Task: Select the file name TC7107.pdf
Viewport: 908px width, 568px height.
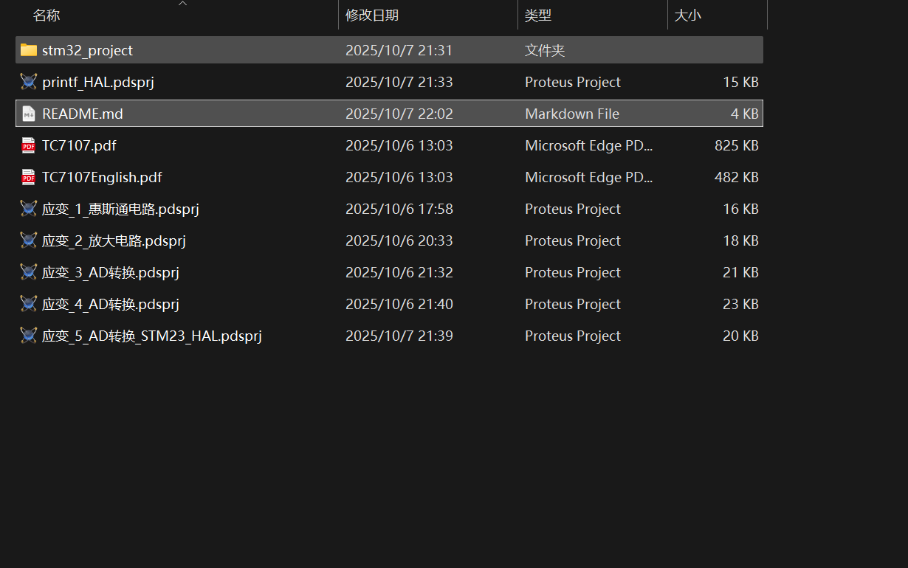Action: [x=79, y=145]
